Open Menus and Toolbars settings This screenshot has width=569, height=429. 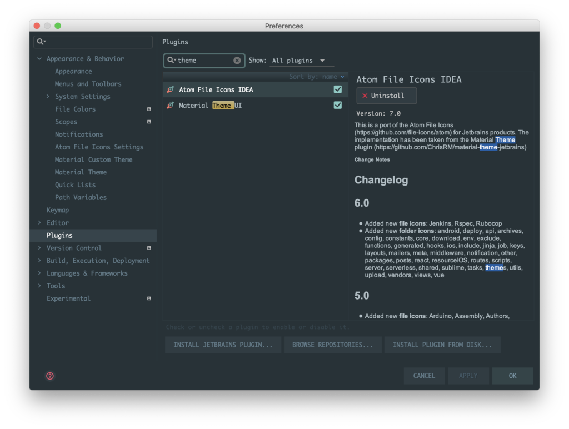tap(88, 84)
